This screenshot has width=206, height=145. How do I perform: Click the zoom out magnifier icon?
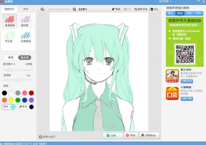[42, 9]
